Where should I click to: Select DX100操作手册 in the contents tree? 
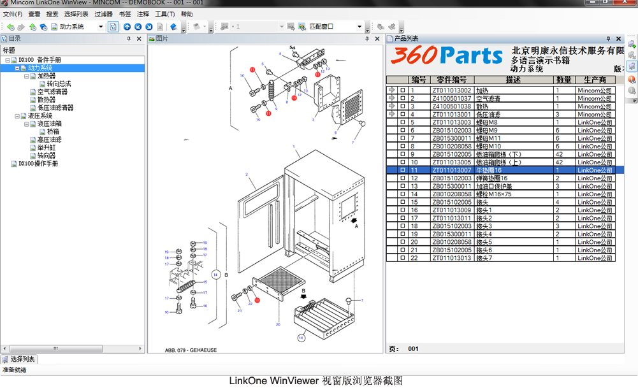pyautogui.click(x=38, y=164)
